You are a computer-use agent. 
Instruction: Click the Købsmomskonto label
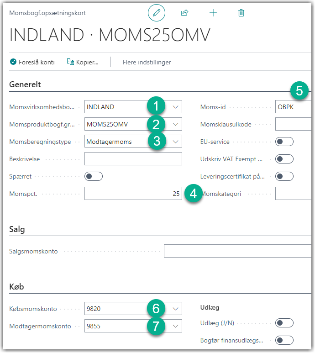[33, 309]
